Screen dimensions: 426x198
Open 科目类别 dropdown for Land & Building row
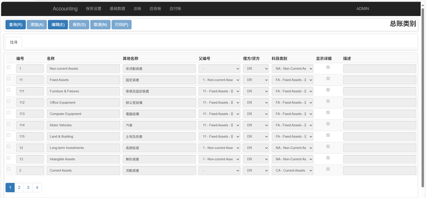tap(292, 137)
